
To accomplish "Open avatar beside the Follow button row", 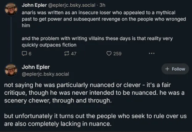I will pyautogui.click(x=11, y=70).
